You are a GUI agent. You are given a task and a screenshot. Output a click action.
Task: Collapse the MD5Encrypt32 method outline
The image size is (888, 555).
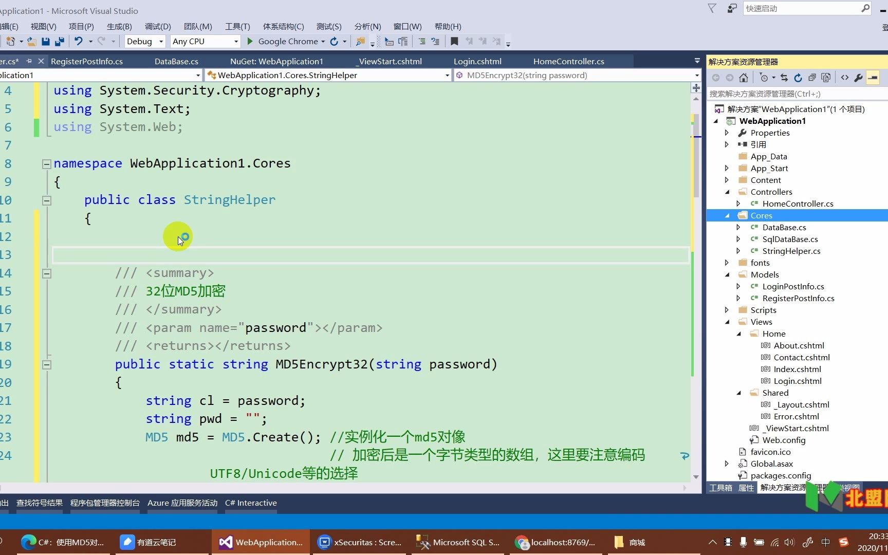tap(46, 365)
